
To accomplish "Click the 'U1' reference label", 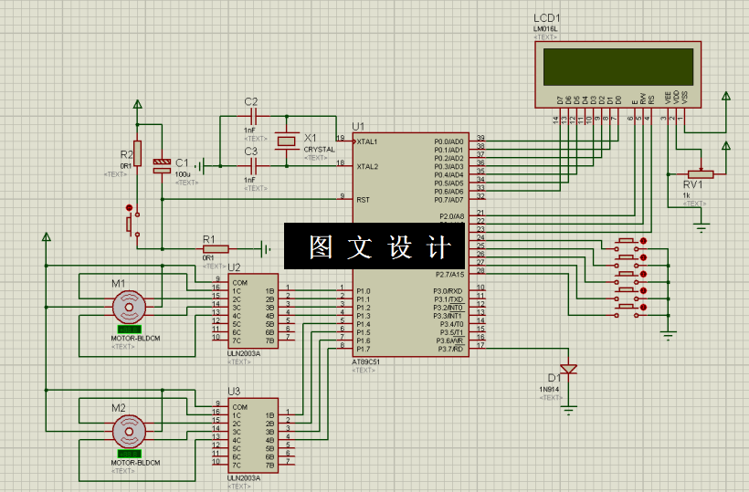I will (358, 127).
